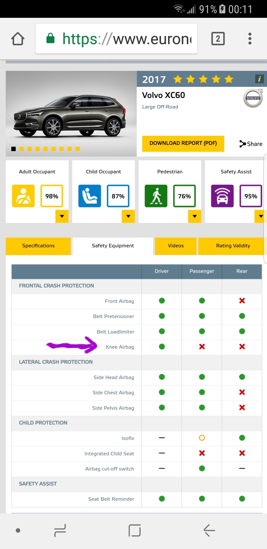Image resolution: width=267 pixels, height=549 pixels.
Task: Expand the Safety Assist dropdown arrow
Action: coord(260,216)
